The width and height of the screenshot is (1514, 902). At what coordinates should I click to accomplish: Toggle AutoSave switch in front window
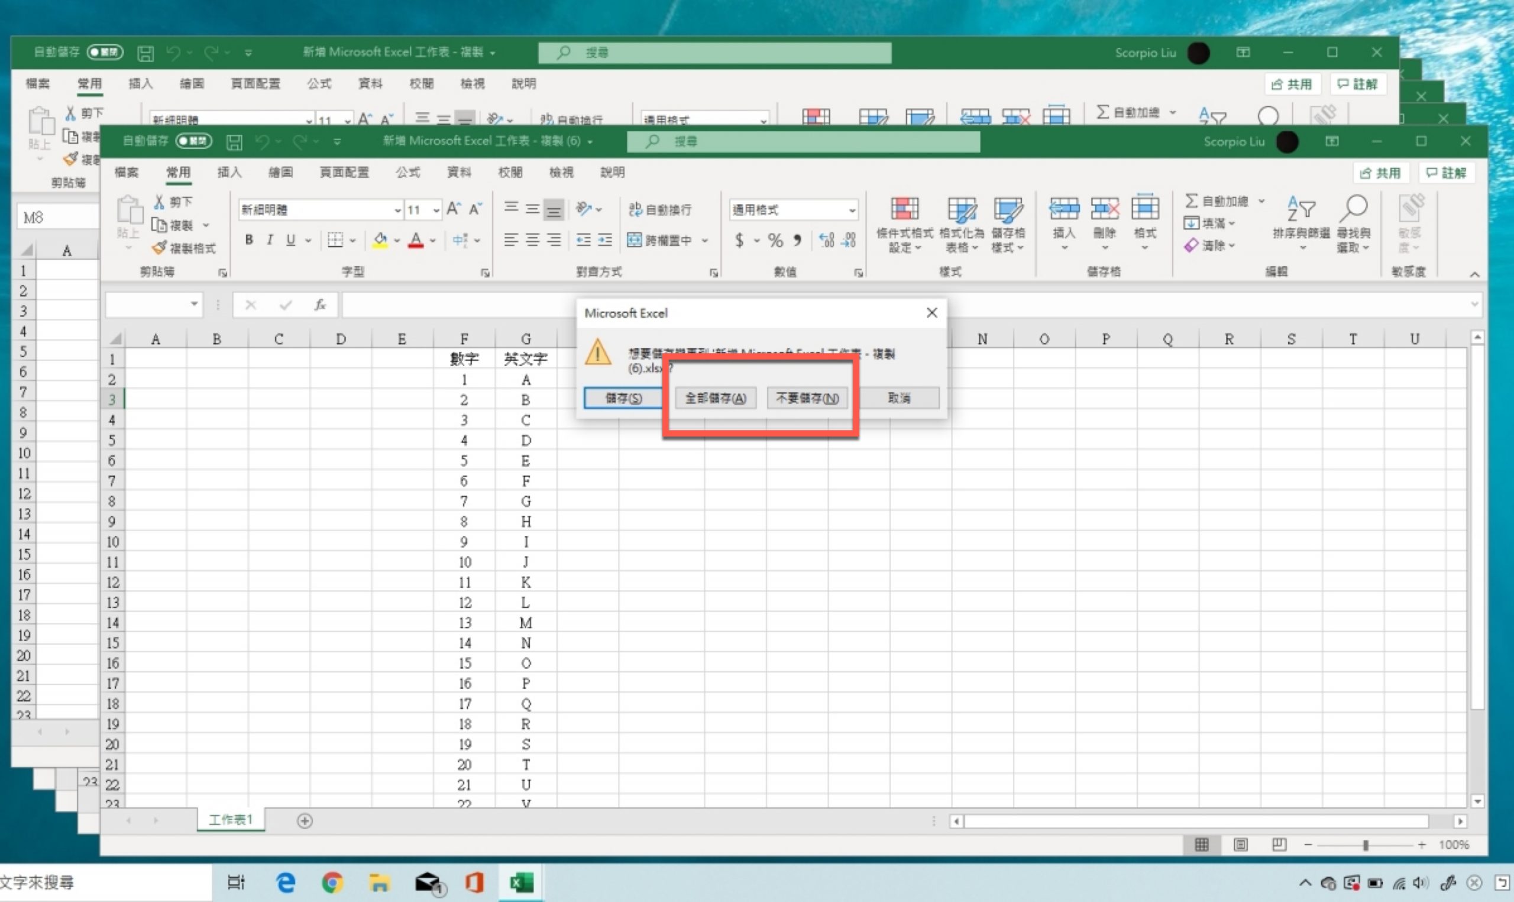[193, 141]
